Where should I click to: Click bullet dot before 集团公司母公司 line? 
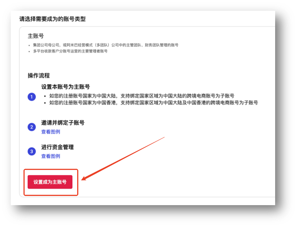click(29, 45)
